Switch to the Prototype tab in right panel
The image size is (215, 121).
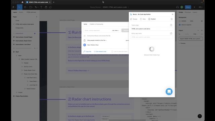coord(188,12)
